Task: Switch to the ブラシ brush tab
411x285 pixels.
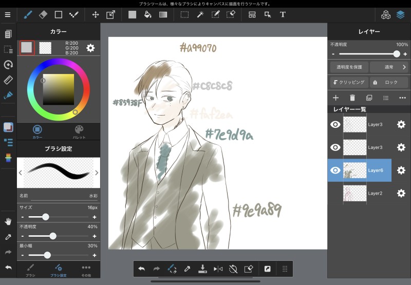Action: (30, 270)
